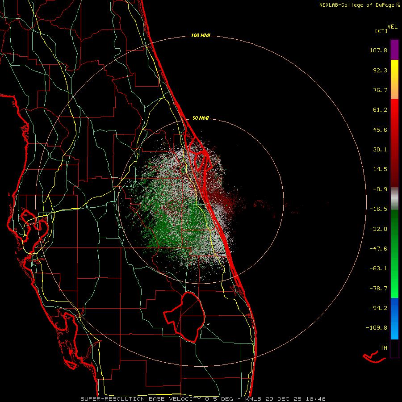
Task: Pick the purple segment of velocity color bar
Action: 394,50
